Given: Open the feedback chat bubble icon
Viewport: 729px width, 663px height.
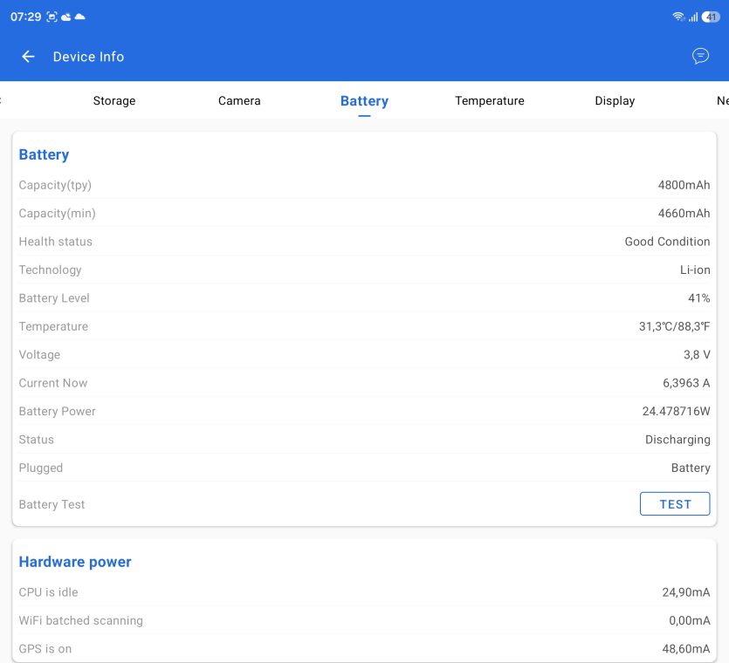Looking at the screenshot, I should 700,56.
